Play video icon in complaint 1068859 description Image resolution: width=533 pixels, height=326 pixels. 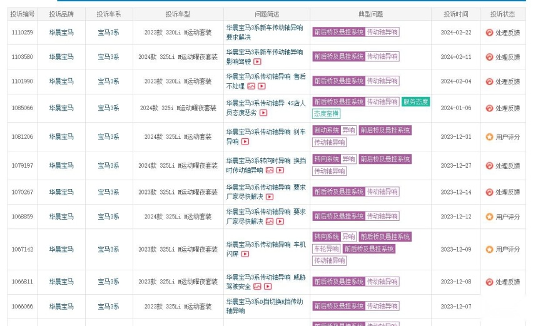tap(280, 222)
